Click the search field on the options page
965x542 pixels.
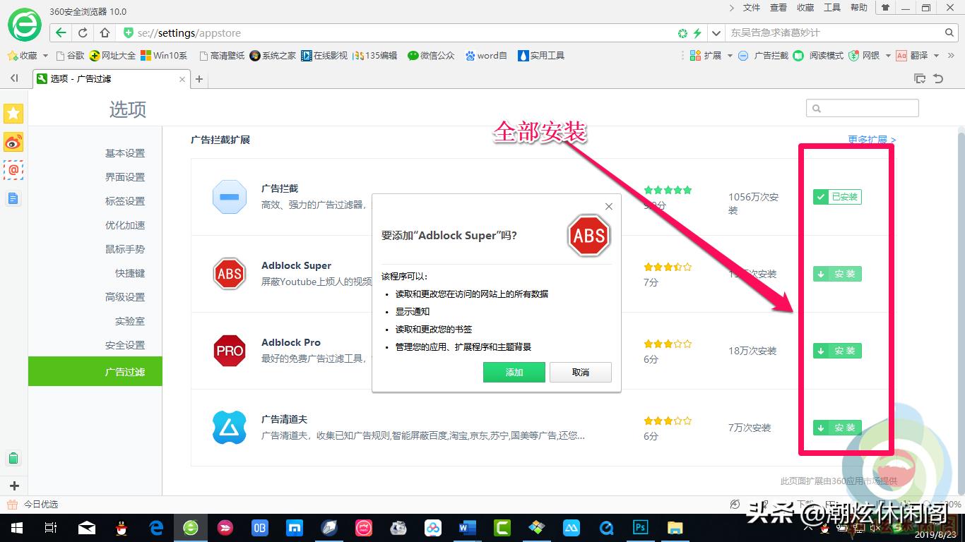[862, 107]
